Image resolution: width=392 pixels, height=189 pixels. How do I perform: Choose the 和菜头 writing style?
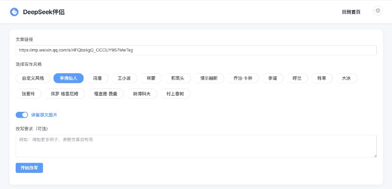[x=178, y=78]
